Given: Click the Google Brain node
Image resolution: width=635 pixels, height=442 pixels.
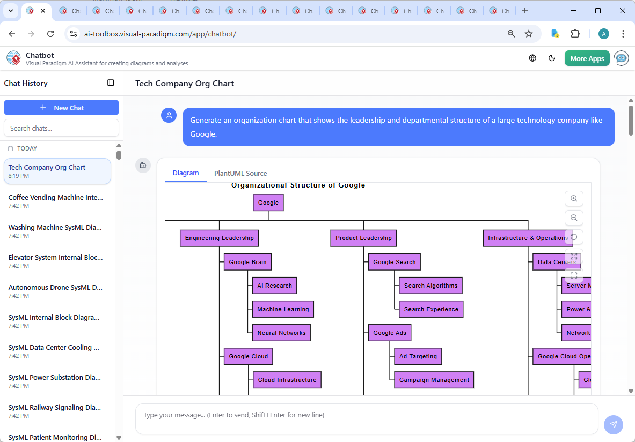Looking at the screenshot, I should pyautogui.click(x=247, y=262).
